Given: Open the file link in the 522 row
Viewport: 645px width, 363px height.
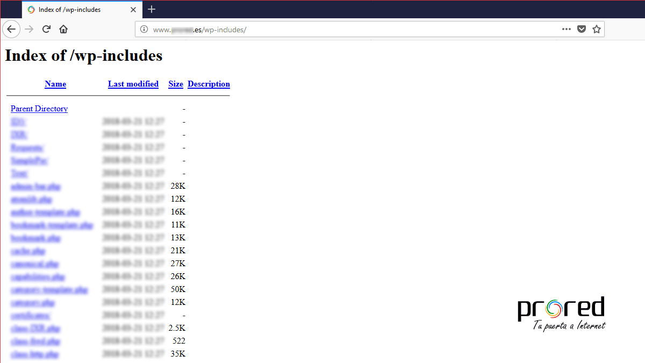Looking at the screenshot, I should click(x=35, y=341).
